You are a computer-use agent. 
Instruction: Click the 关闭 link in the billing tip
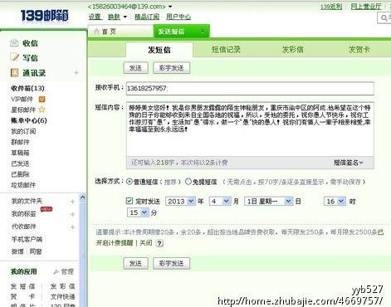(145, 243)
